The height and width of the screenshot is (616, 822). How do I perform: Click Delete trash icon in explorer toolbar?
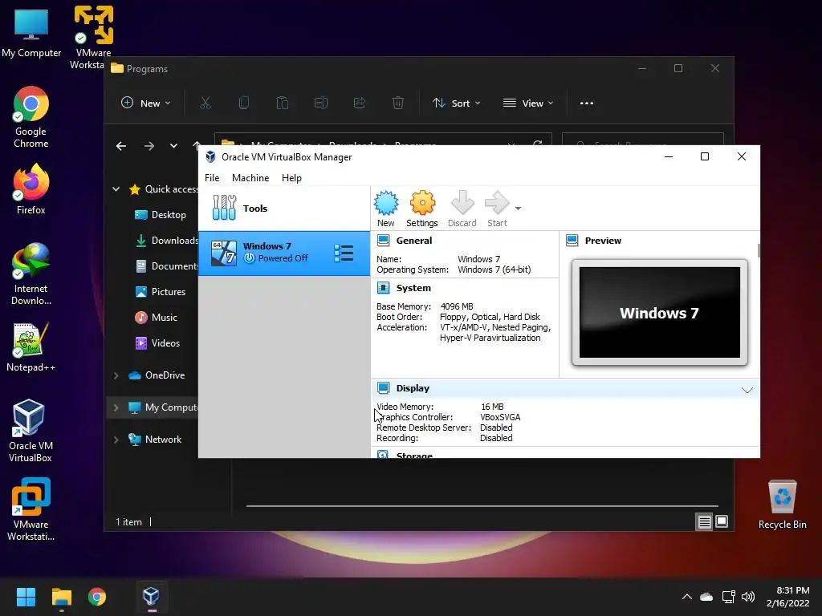click(x=398, y=103)
